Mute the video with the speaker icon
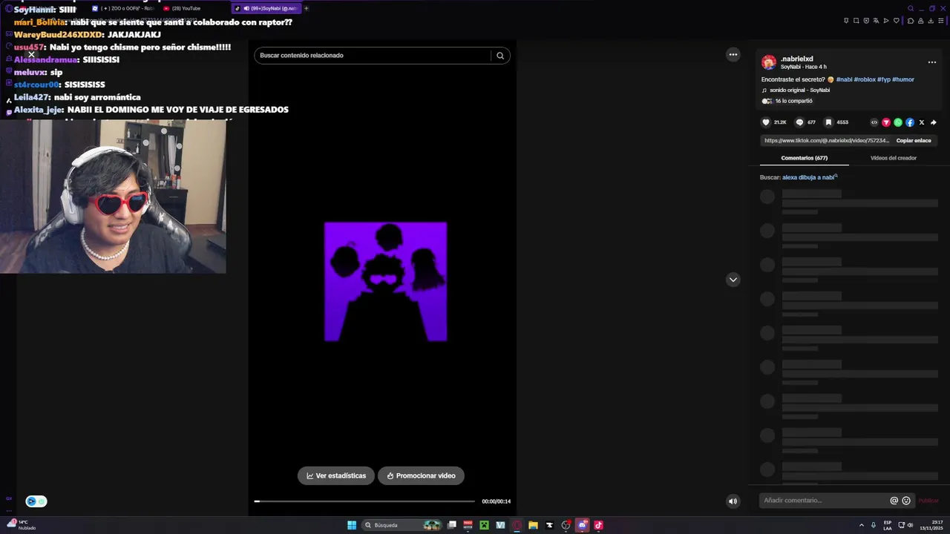 (x=733, y=501)
